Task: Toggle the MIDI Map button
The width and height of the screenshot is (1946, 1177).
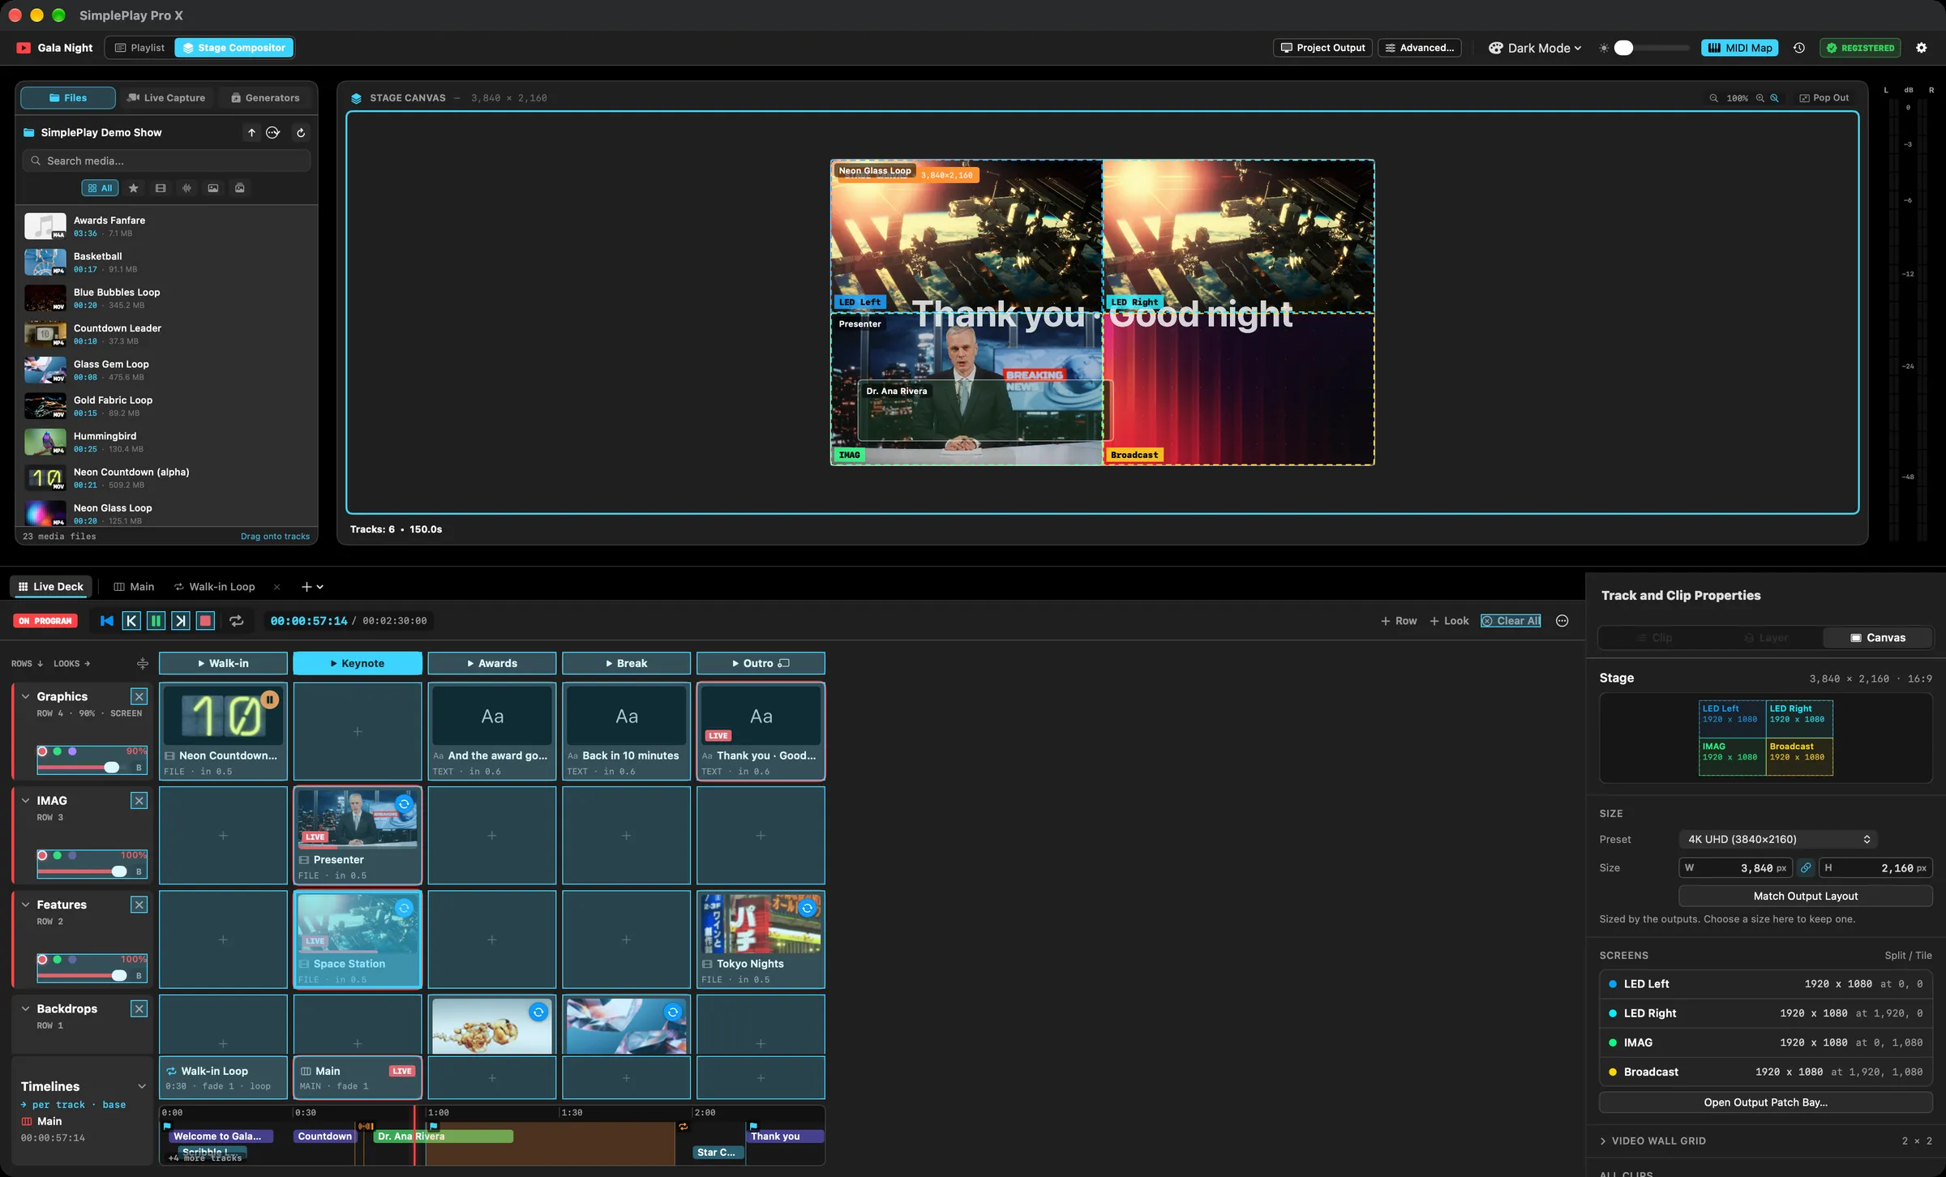Action: tap(1740, 48)
